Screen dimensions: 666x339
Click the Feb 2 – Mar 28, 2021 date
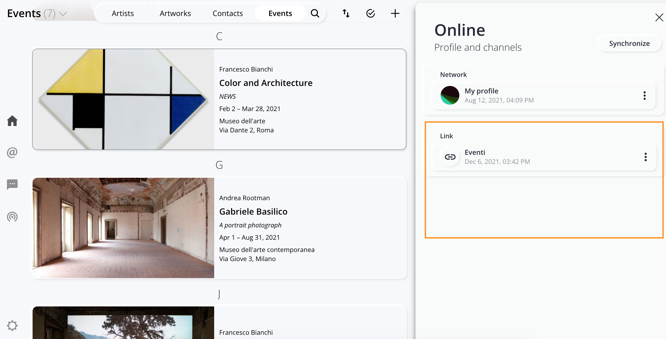250,109
